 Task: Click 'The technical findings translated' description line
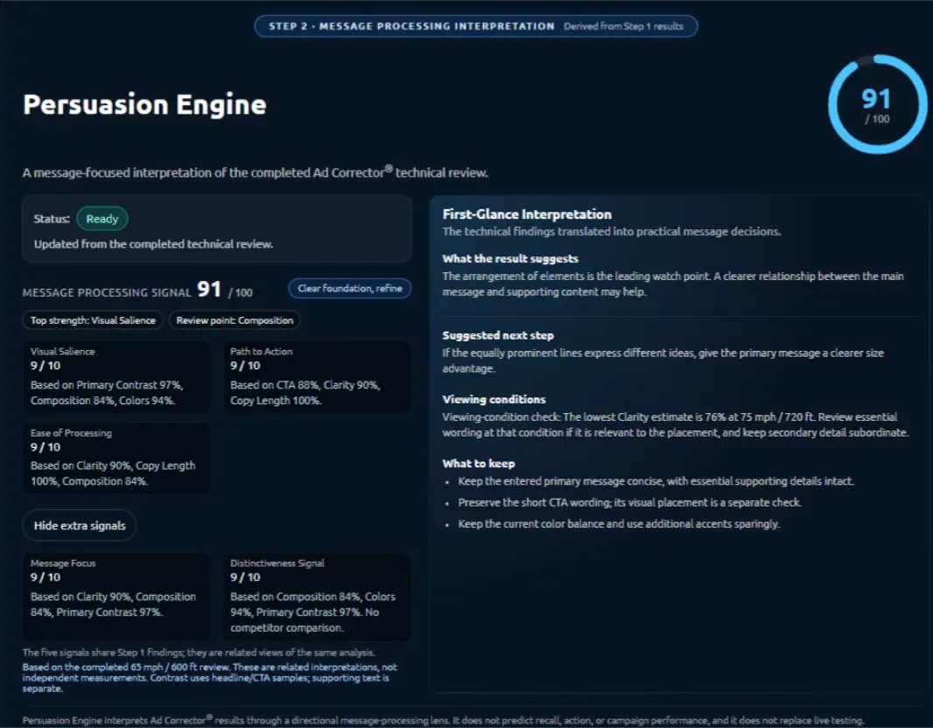point(611,231)
